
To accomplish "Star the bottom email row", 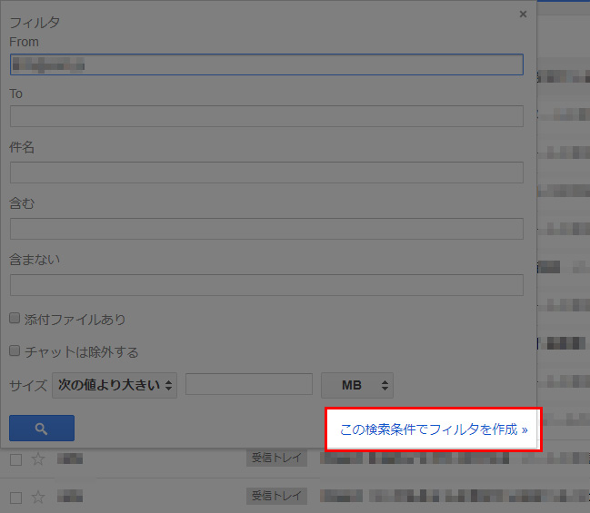I will (x=38, y=497).
